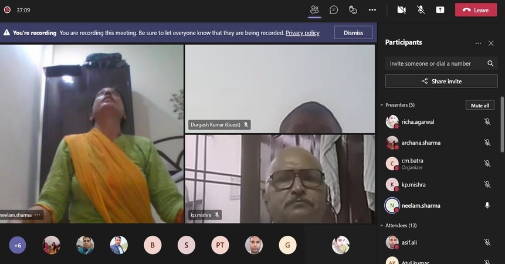Click the Mute all button
This screenshot has width=505, height=264.
480,106
